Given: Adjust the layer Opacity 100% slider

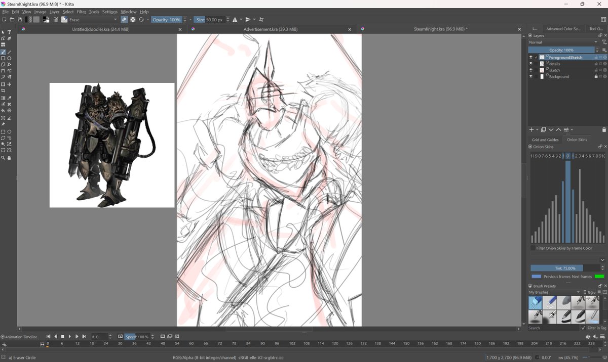Looking at the screenshot, I should pyautogui.click(x=561, y=50).
